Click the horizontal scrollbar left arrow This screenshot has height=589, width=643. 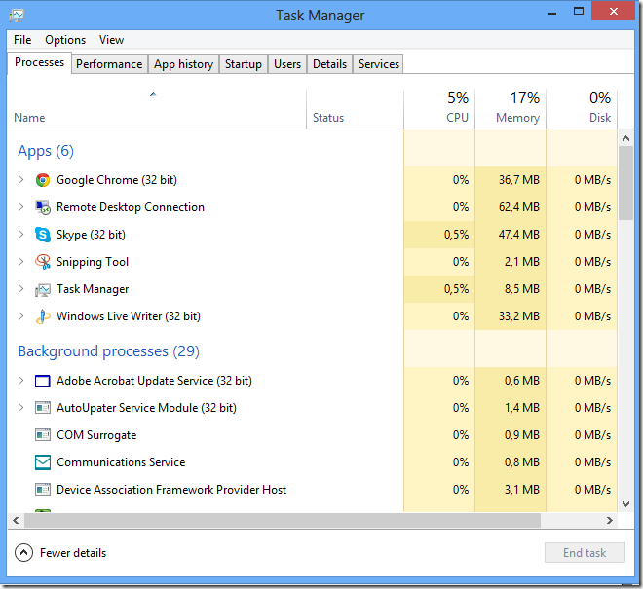[x=16, y=520]
